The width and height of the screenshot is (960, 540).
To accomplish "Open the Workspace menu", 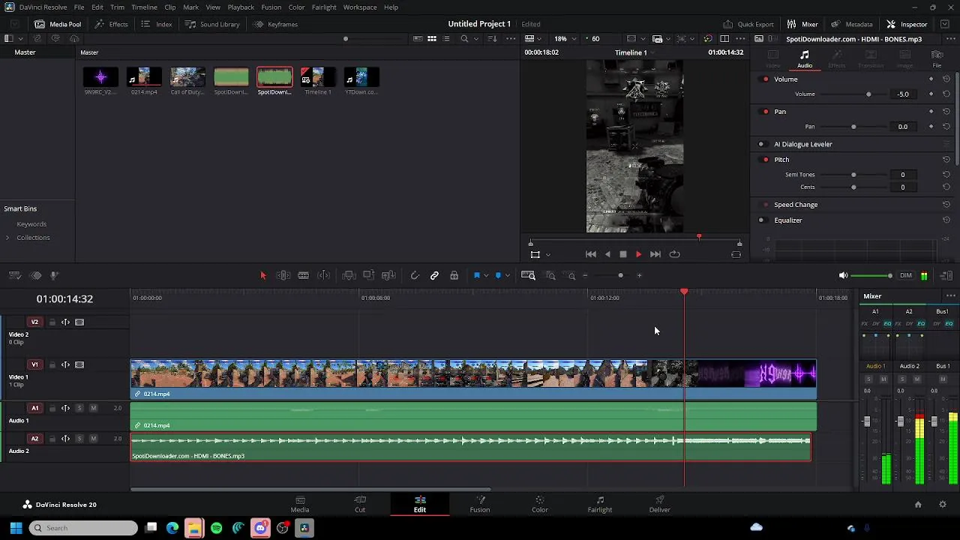I will tap(360, 7).
